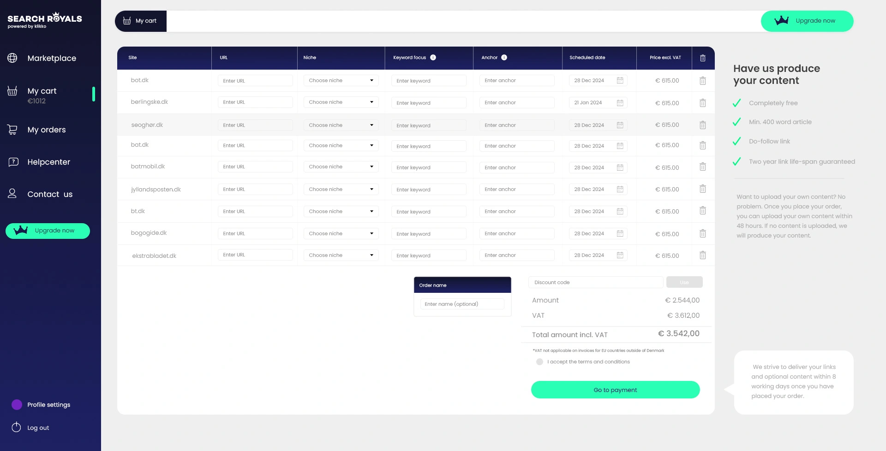Click Go to payment button
Screen dimensions: 886x451
click(x=615, y=390)
